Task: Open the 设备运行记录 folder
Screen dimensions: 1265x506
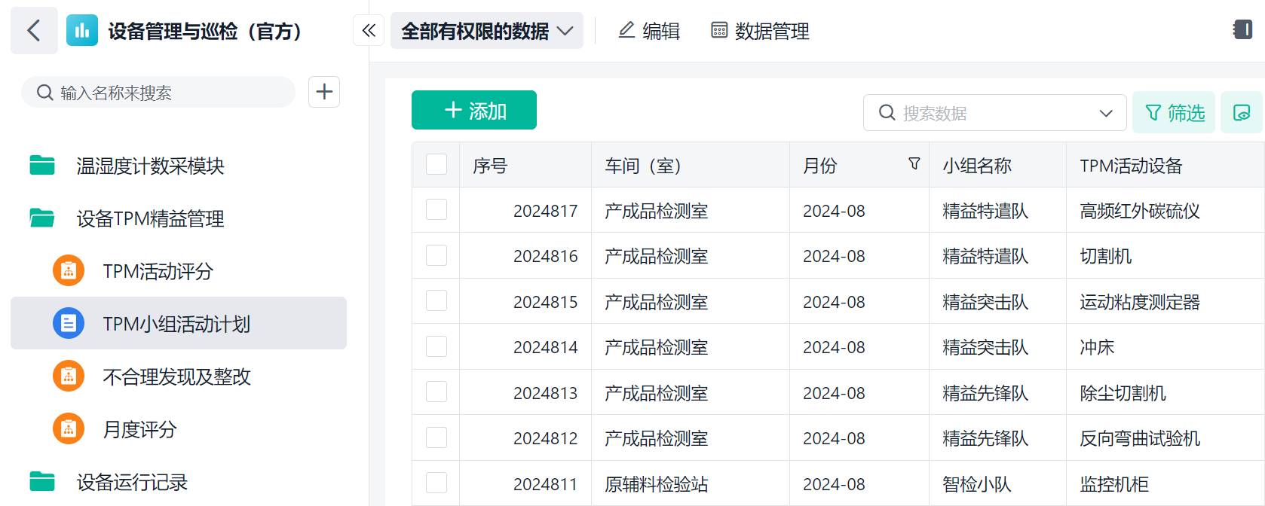Action: [x=132, y=482]
